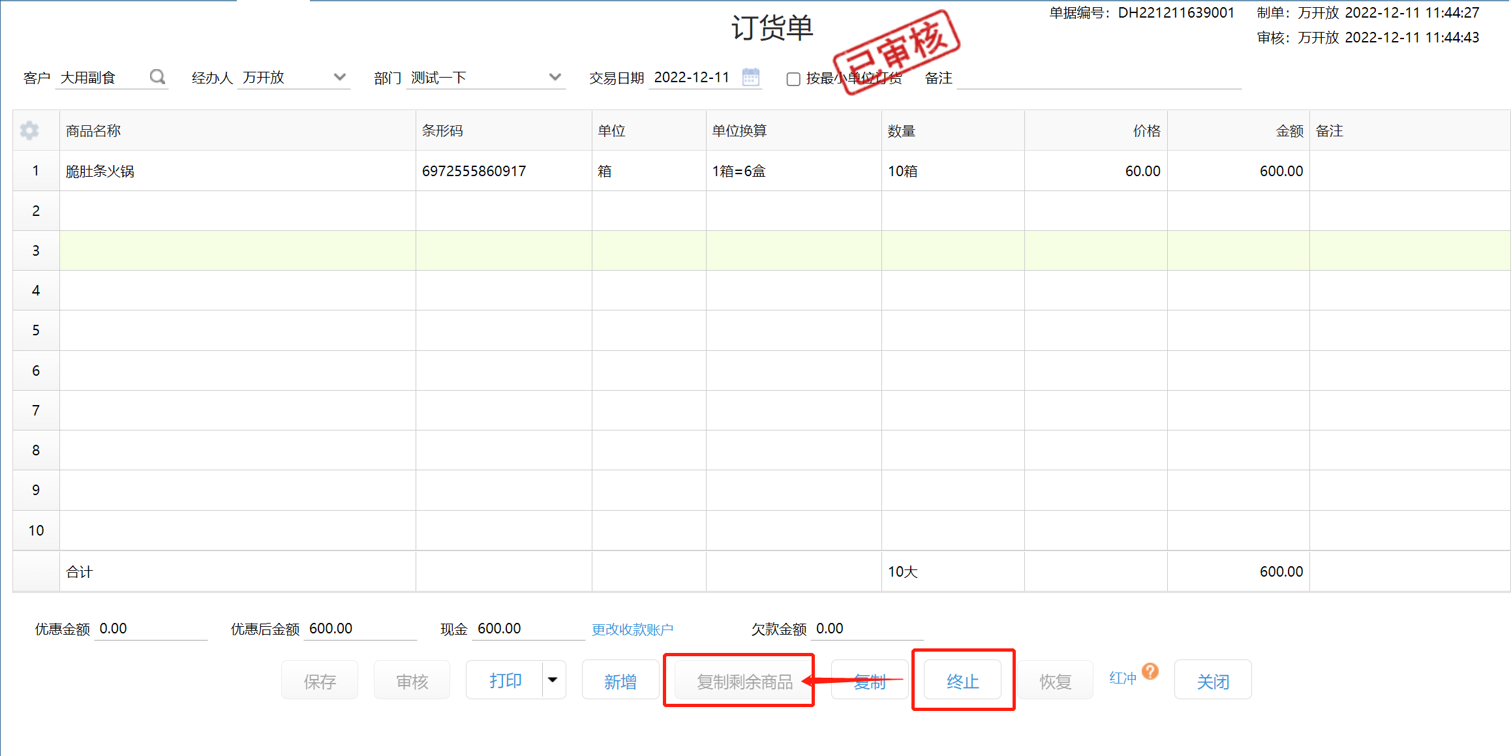The height and width of the screenshot is (756, 1511).
Task: Click the 关闭 button
Action: tap(1213, 681)
